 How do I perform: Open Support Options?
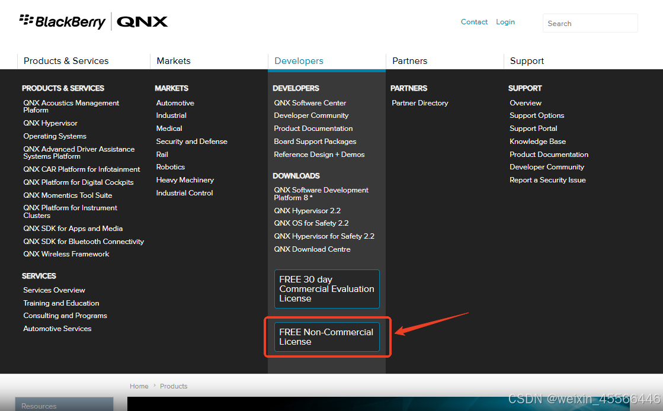(537, 115)
